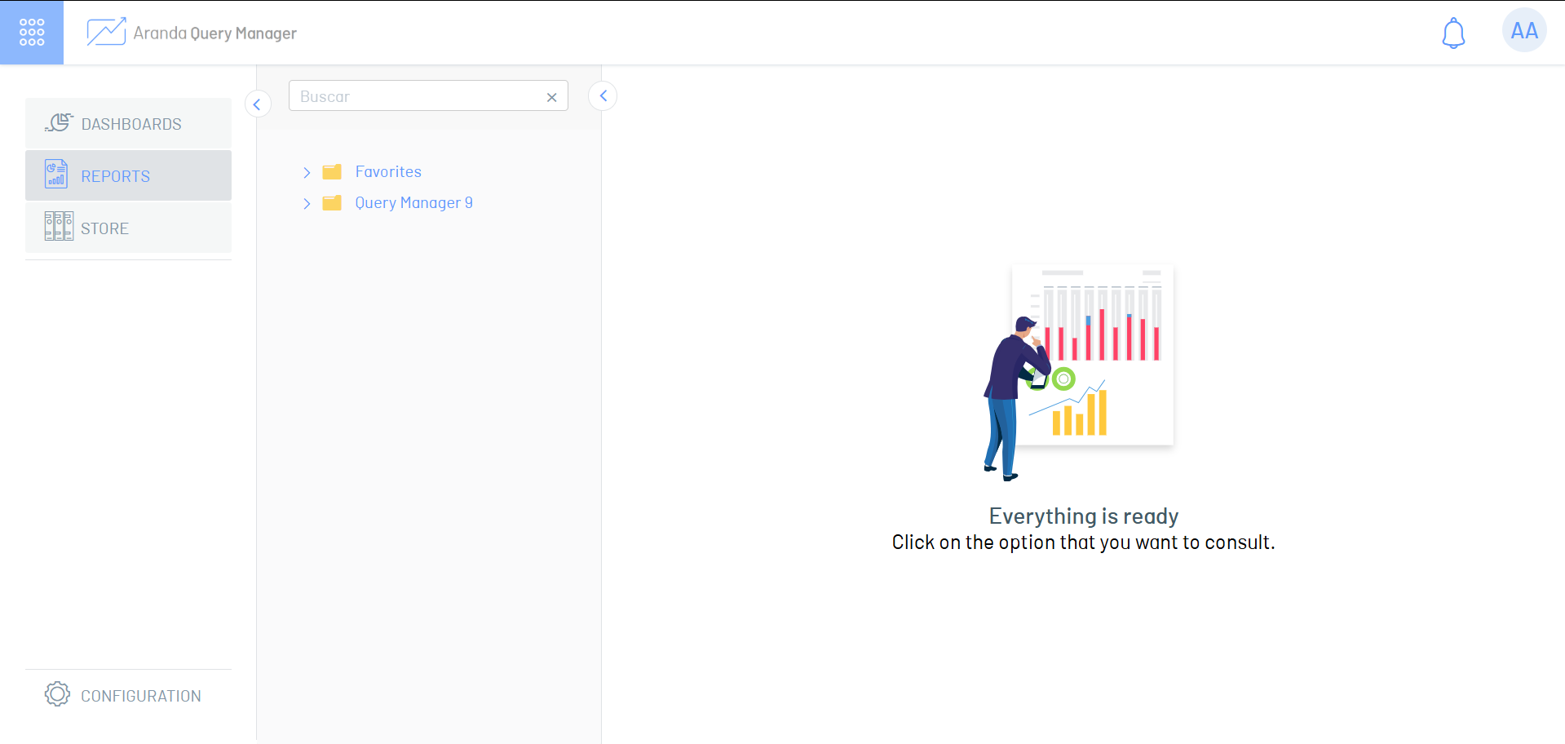This screenshot has width=1565, height=744.
Task: Click the Dashboards pie chart icon
Action: pyautogui.click(x=59, y=123)
